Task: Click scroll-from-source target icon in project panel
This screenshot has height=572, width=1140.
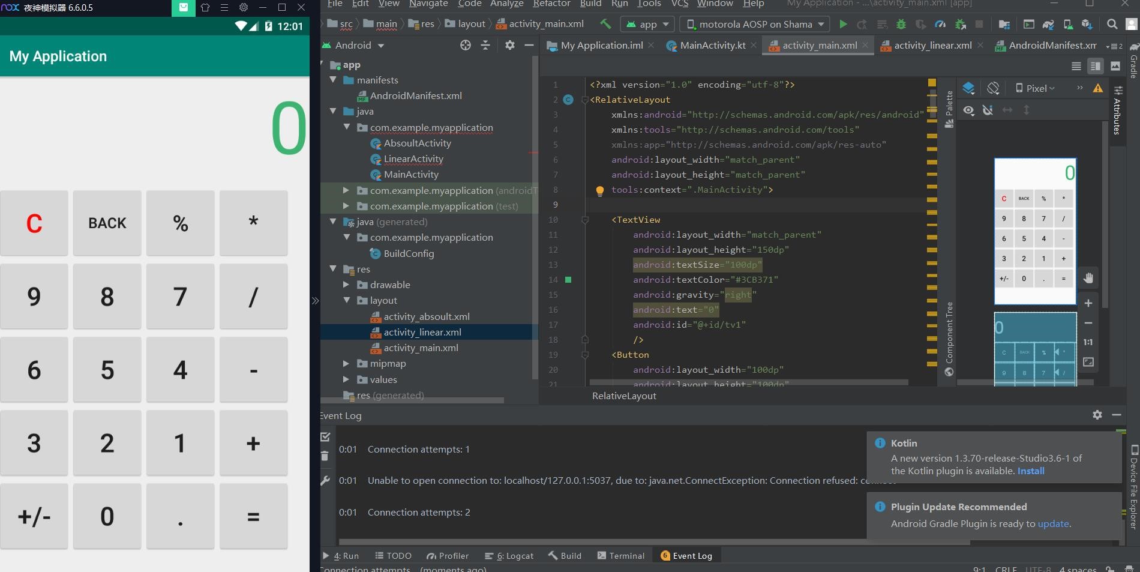Action: pyautogui.click(x=465, y=45)
